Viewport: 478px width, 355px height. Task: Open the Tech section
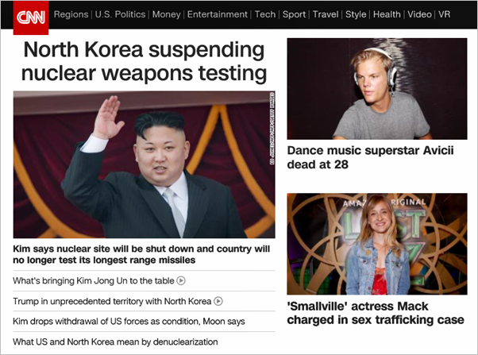pyautogui.click(x=265, y=14)
